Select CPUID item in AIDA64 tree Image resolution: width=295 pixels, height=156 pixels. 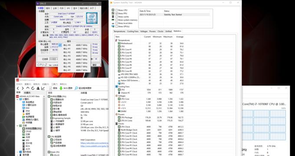[28, 131]
